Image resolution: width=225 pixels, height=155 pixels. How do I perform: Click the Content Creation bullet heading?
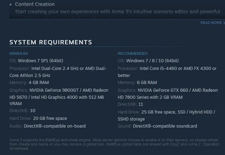[x=35, y=4]
